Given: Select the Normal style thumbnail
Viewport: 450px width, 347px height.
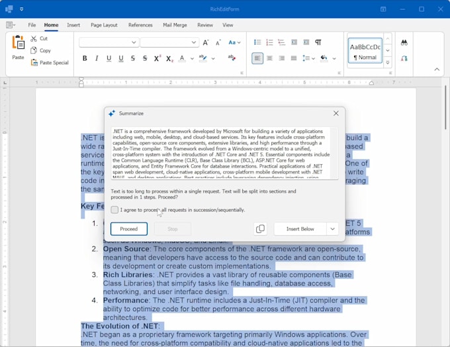Looking at the screenshot, I should (x=365, y=50).
